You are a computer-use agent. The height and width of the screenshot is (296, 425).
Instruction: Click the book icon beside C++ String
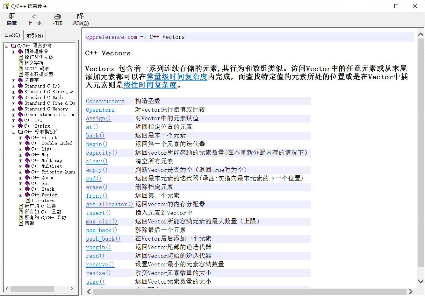pyautogui.click(x=21, y=126)
